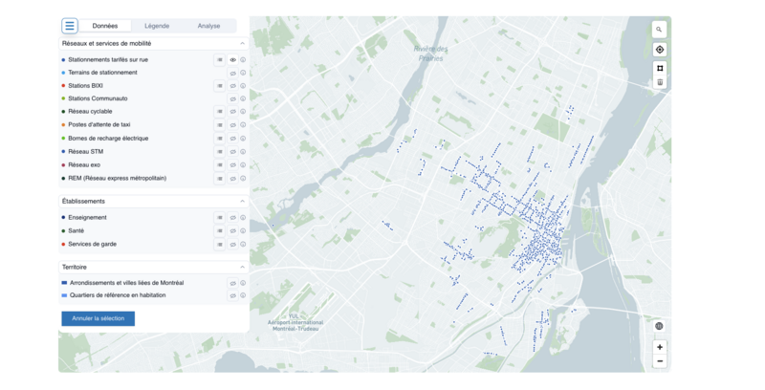The width and height of the screenshot is (765, 390).
Task: Collapse the Territoire section
Action: (x=242, y=268)
